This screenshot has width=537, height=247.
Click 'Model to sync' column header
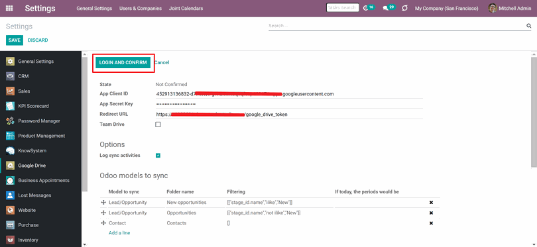click(x=124, y=192)
